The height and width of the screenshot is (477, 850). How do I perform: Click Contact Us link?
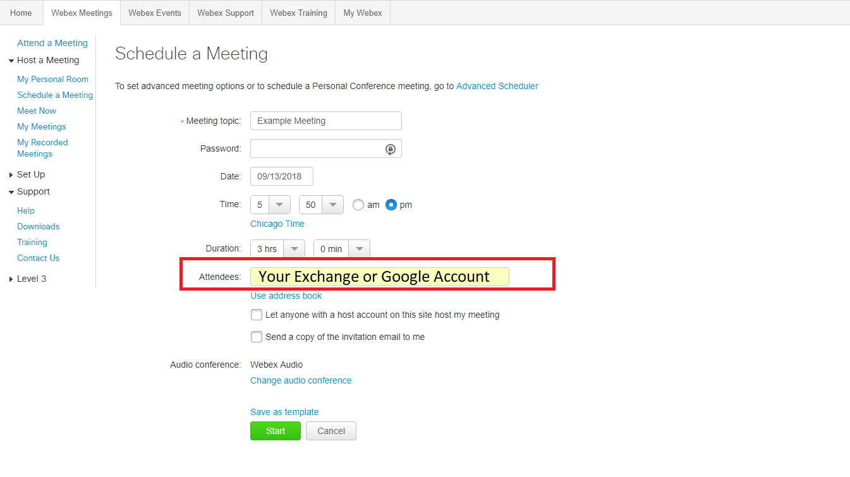[38, 258]
